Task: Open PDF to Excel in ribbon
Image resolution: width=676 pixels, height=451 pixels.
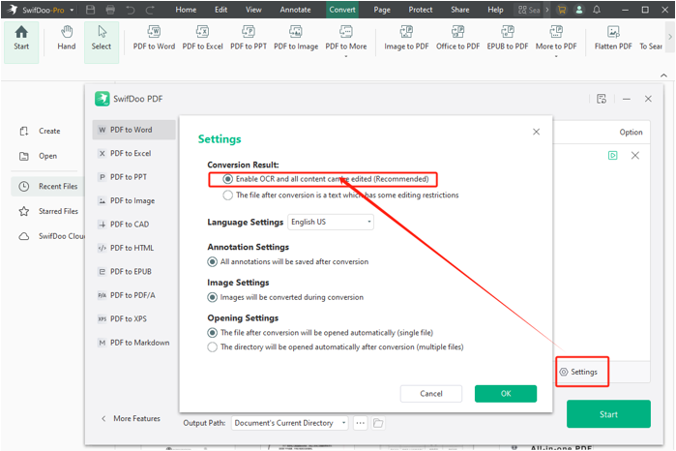Action: [x=203, y=39]
